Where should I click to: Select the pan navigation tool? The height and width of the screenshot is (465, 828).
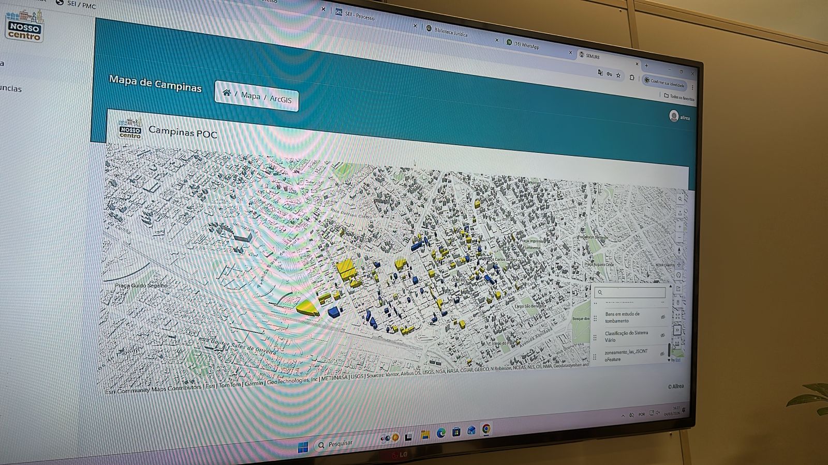679,264
